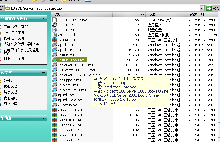Expand the Details panel at bottom left
This screenshot has height=142, width=220.
click(x=44, y=118)
